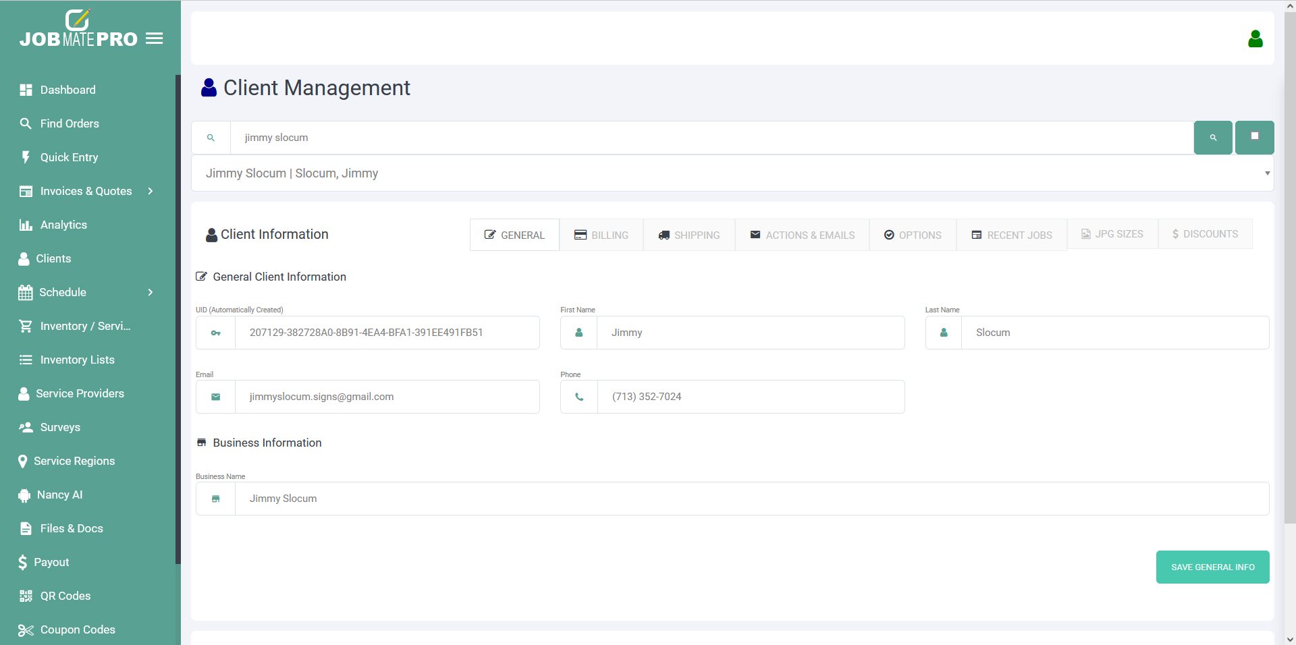Viewport: 1296px width, 645px height.
Task: Click the green user profile icon
Action: [x=1255, y=39]
